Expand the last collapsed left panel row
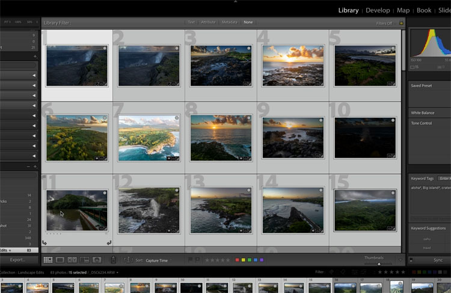 coord(34,156)
